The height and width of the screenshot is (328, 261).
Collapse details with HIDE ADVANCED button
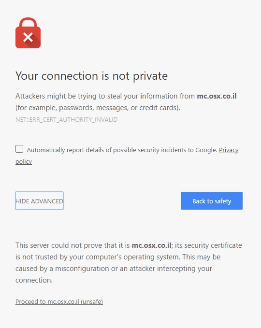click(x=39, y=201)
